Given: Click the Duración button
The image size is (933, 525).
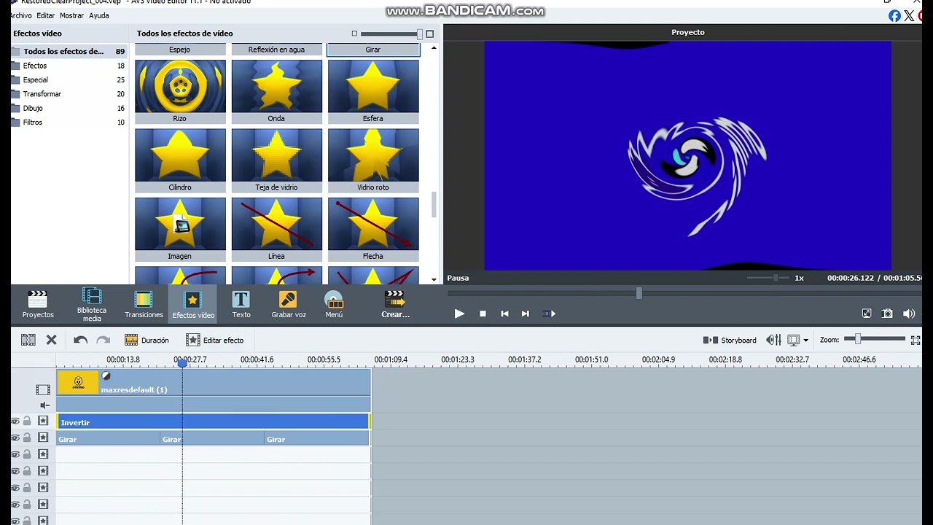Looking at the screenshot, I should click(147, 340).
